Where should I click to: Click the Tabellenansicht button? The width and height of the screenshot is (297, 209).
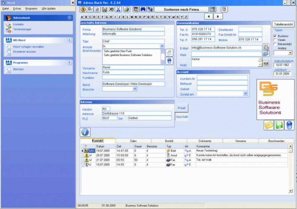pos(283,24)
